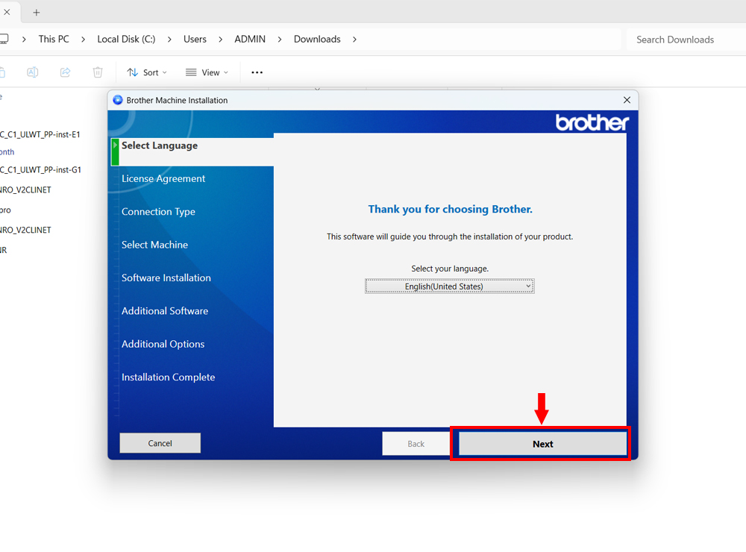Click the Brother logo in installer
Image resolution: width=746 pixels, height=552 pixels.
pyautogui.click(x=592, y=122)
